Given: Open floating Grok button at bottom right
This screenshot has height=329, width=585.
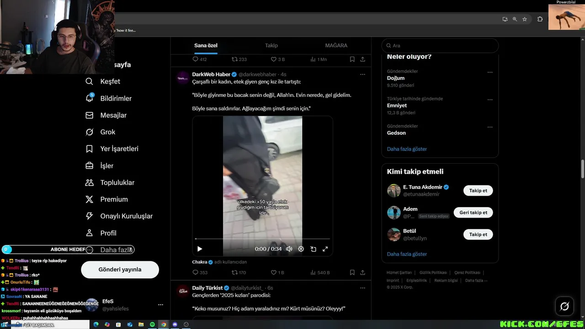Looking at the screenshot, I should pos(564,306).
